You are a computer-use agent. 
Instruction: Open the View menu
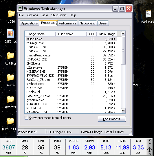tap(45, 15)
